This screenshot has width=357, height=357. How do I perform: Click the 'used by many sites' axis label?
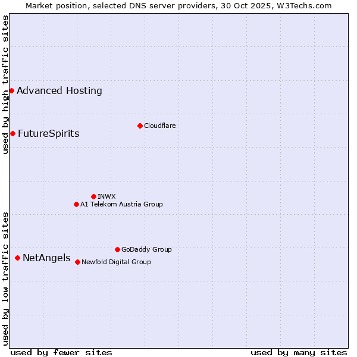(x=299, y=352)
